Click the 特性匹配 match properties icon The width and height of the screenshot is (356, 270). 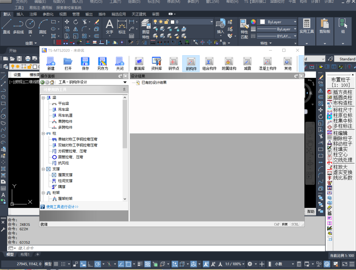pos(244,29)
